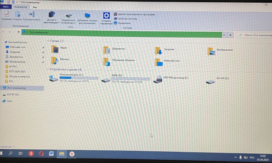Open the РУС sidebar folder
This screenshot has height=163, width=272.
click(10, 81)
